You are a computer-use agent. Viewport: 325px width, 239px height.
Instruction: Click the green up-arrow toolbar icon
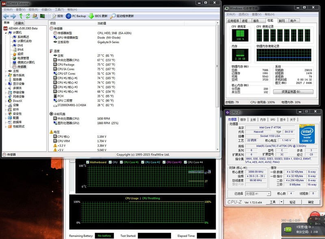tap(21, 16)
